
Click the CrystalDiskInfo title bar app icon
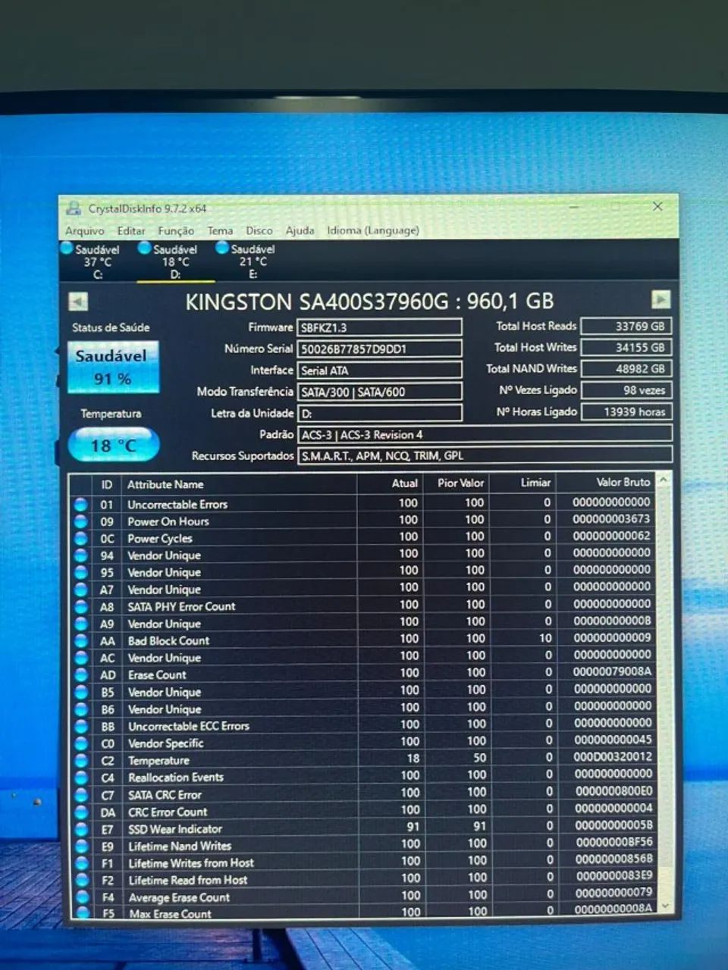tap(74, 208)
